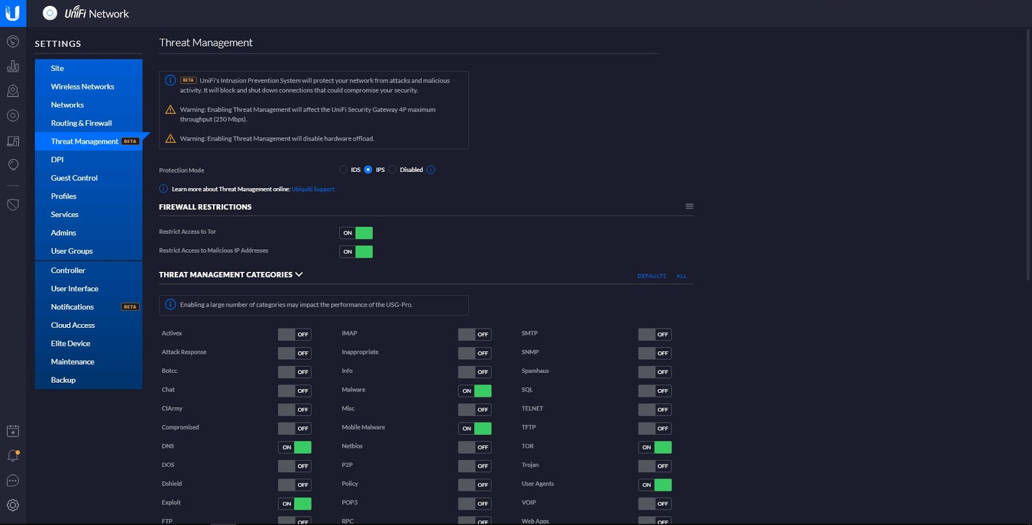Open the Devices target icon
Image resolution: width=1032 pixels, height=525 pixels.
(13, 116)
